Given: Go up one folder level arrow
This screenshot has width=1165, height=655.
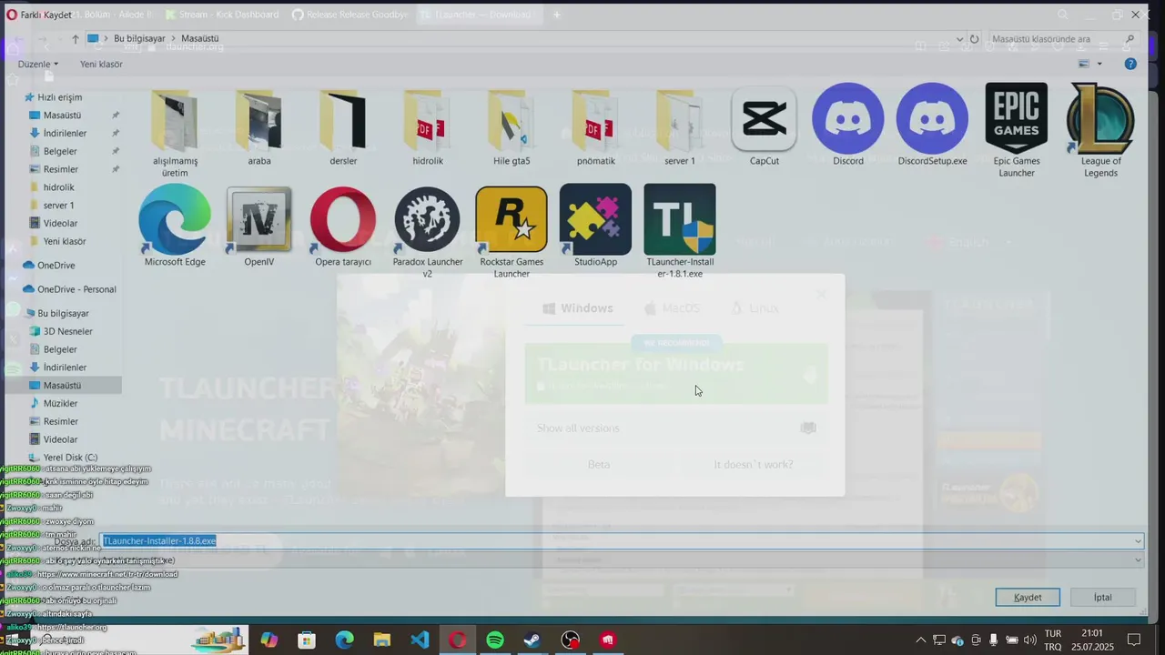Looking at the screenshot, I should pyautogui.click(x=76, y=39).
